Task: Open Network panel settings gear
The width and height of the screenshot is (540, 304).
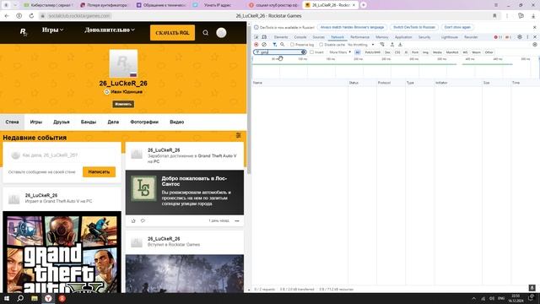Action: tap(535, 45)
